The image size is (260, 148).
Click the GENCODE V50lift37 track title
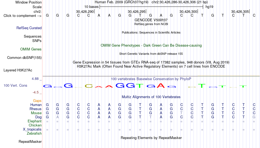(x=151, y=20)
